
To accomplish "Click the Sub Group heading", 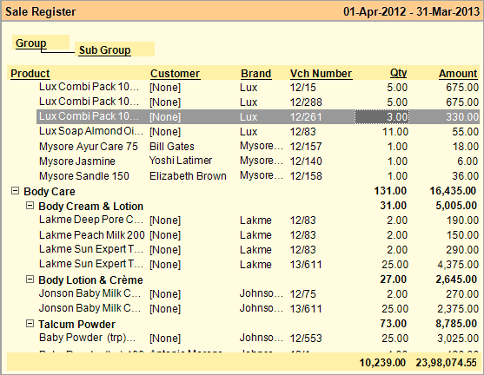I will [104, 50].
